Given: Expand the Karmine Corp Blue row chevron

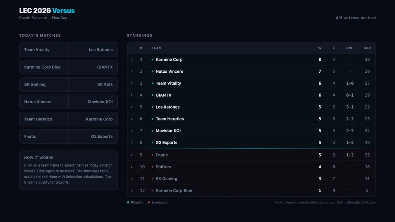Looking at the screenshot, I should pos(132,190).
